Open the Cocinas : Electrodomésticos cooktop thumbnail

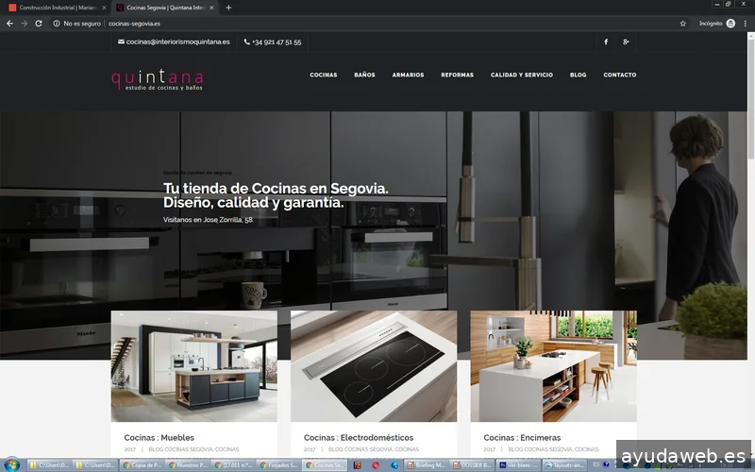(374, 366)
